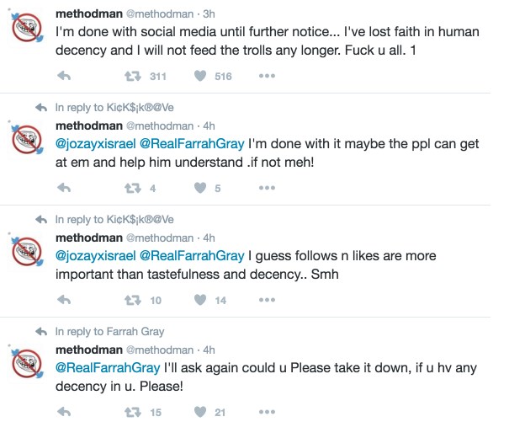Open more options on the 516-likes tweet
This screenshot has height=438, width=509.
click(267, 76)
